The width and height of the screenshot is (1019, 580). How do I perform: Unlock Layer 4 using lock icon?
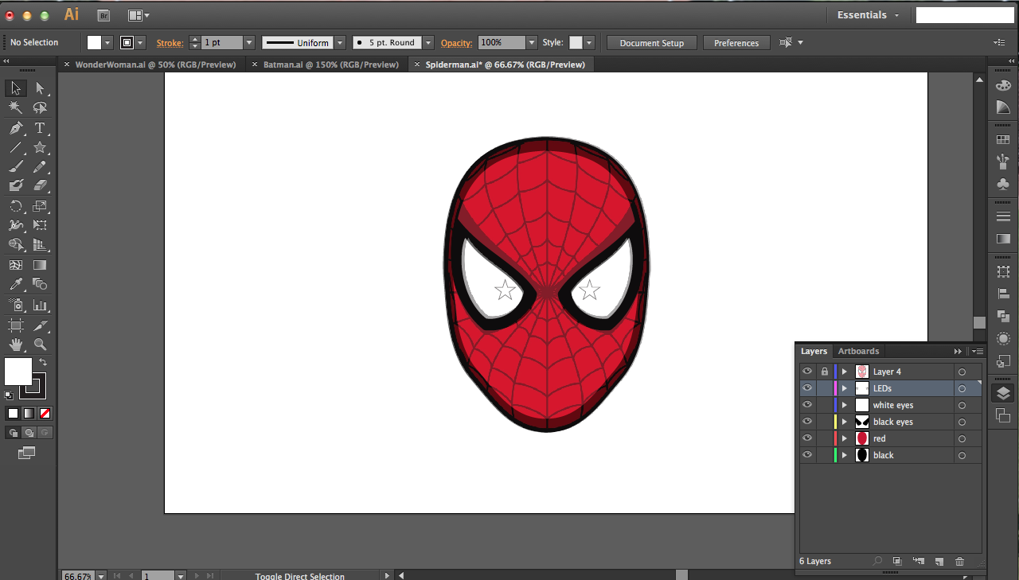tap(824, 372)
